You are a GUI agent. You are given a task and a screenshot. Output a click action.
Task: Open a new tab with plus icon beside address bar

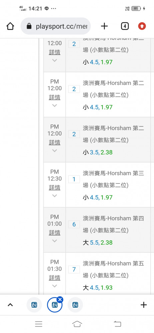(104, 26)
